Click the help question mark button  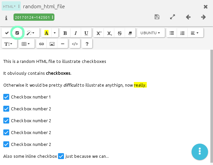[87, 44]
